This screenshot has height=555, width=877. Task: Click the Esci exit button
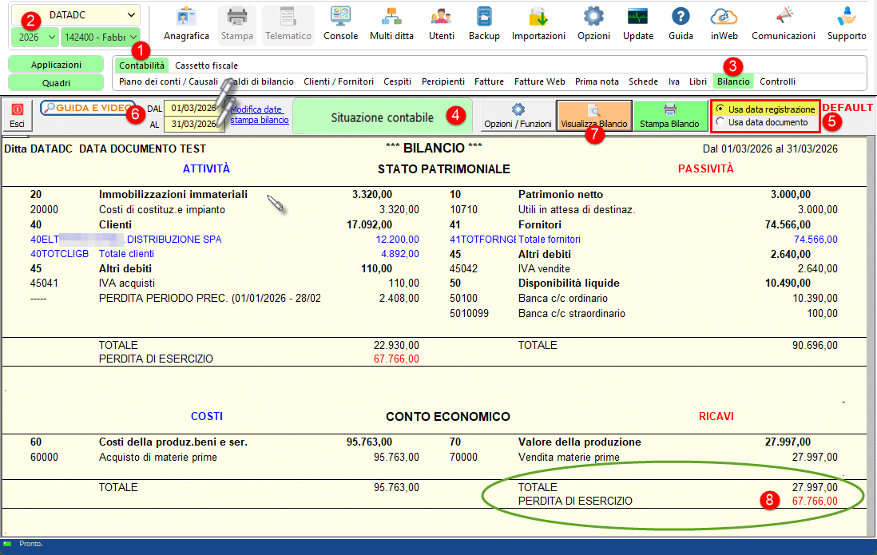17,116
